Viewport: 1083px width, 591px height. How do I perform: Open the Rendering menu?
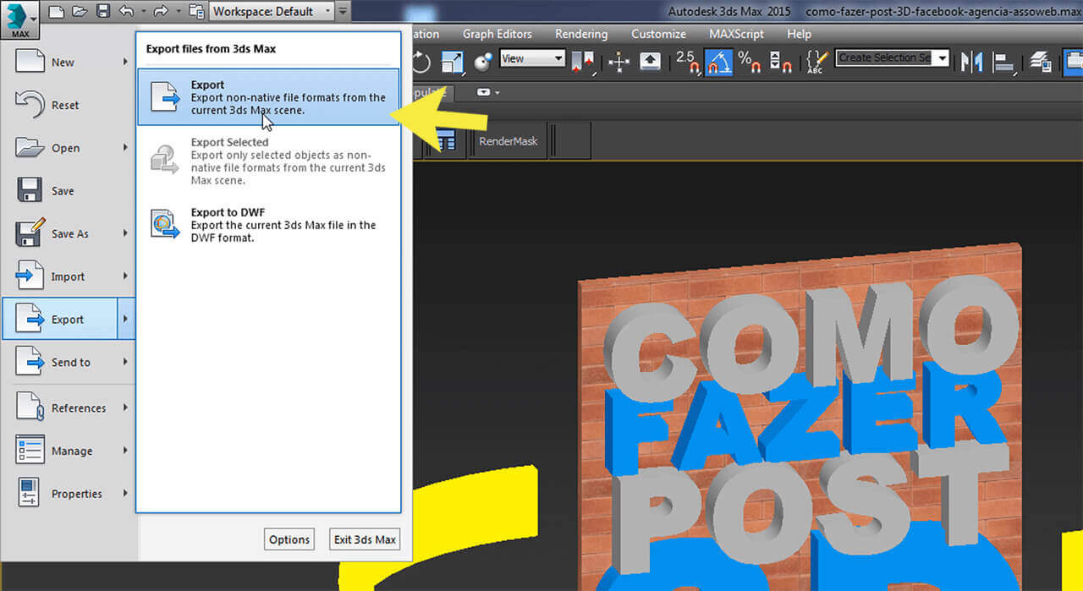(x=580, y=34)
